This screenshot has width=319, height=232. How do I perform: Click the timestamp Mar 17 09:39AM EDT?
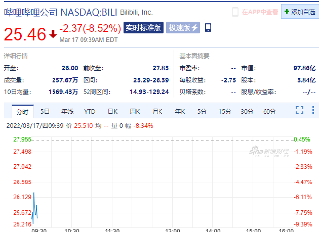(89, 39)
